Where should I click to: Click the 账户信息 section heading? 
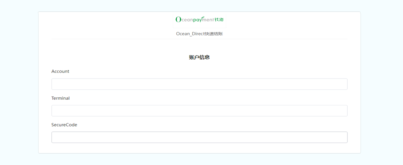pos(199,57)
